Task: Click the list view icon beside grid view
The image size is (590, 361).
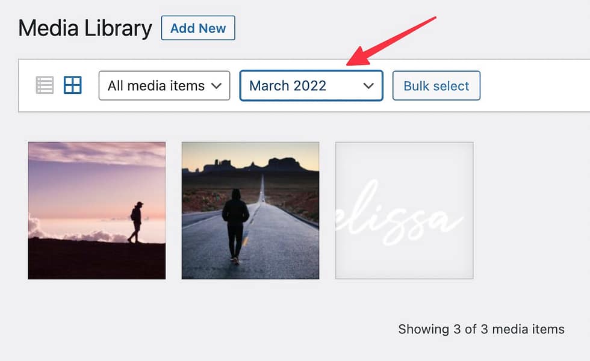Action: point(44,85)
